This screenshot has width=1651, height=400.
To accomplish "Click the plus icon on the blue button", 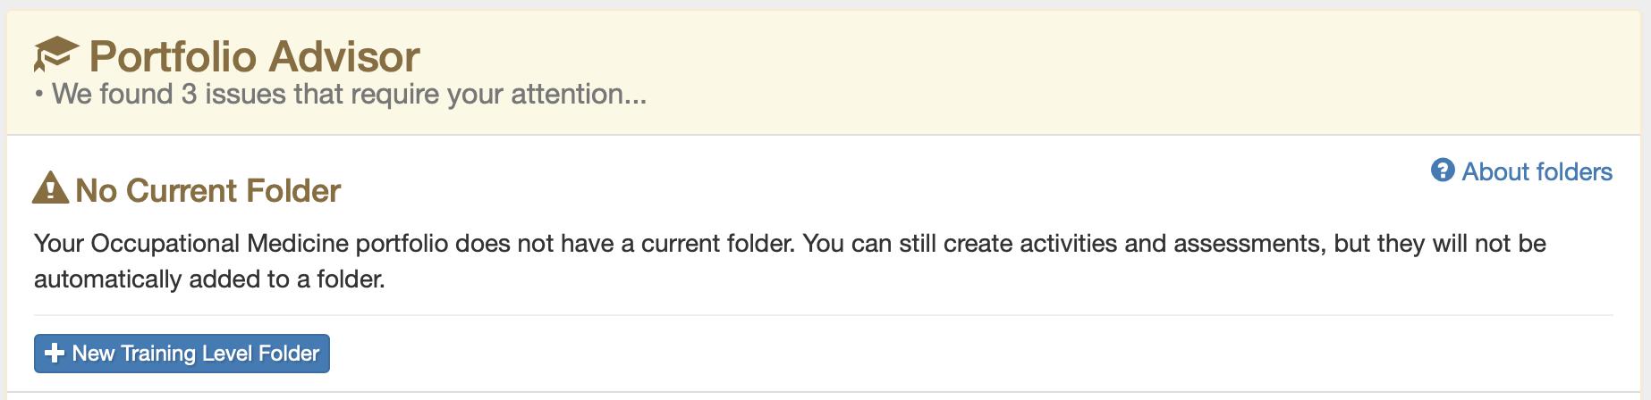I will click(x=55, y=353).
